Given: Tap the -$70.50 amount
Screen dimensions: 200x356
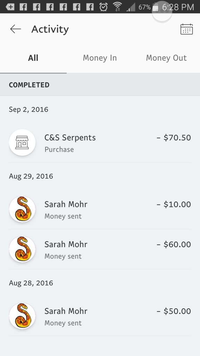Looking at the screenshot, I should 174,138.
